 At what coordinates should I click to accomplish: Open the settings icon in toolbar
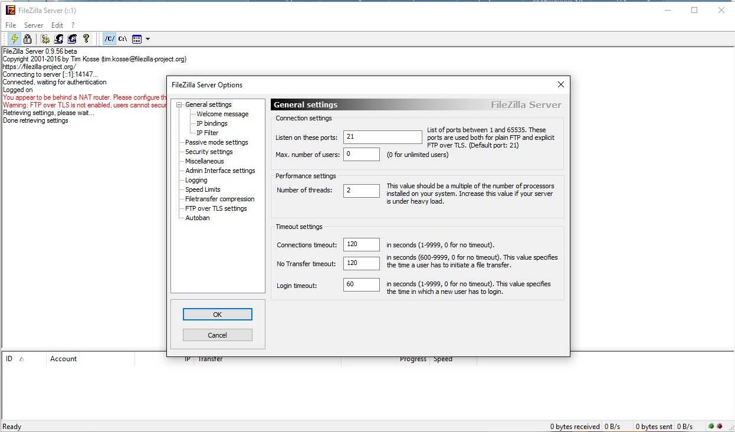click(45, 39)
